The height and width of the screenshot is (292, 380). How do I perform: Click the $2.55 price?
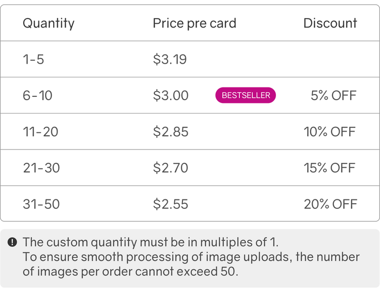(x=171, y=204)
